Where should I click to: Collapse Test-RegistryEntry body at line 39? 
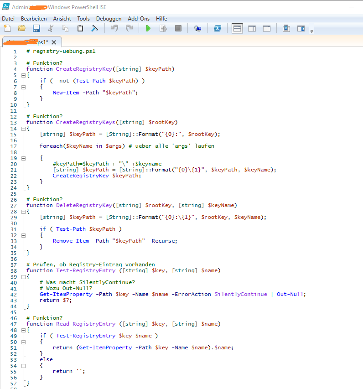point(23,277)
